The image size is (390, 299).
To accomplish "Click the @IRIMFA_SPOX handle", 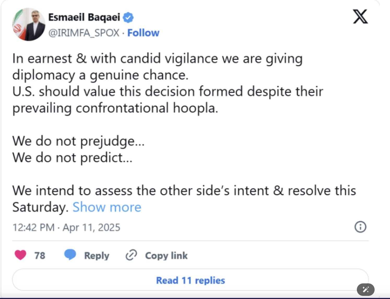I will [x=84, y=33].
